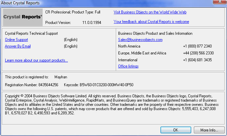Screen dimensions: 227x136
Task: Click This product is registered to: label
Action: click(27, 77)
